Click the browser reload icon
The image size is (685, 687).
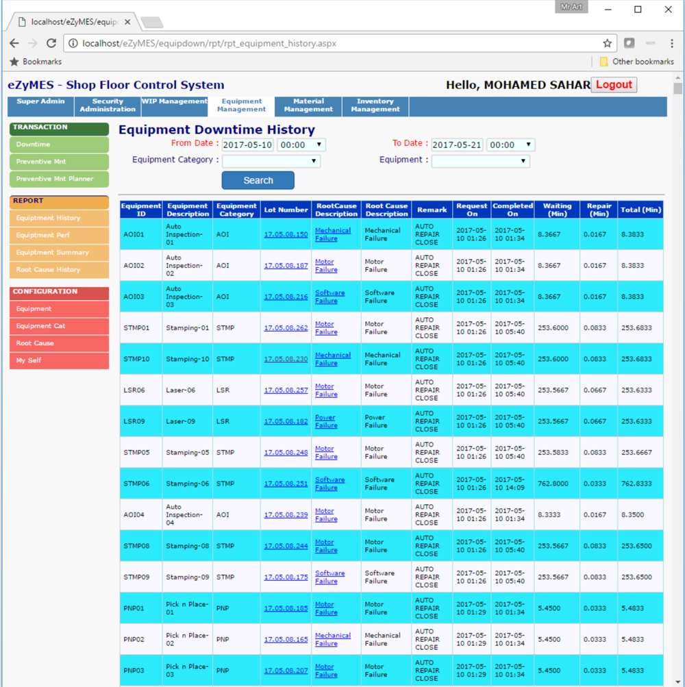(x=51, y=43)
